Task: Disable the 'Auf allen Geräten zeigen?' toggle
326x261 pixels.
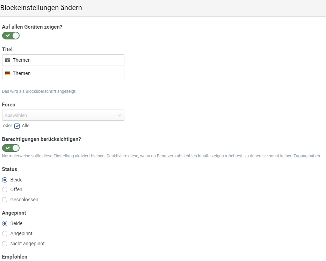Action: (10, 36)
